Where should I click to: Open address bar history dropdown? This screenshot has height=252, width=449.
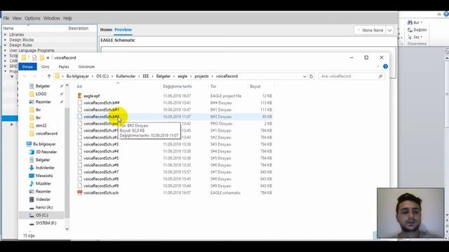pyautogui.click(x=304, y=76)
